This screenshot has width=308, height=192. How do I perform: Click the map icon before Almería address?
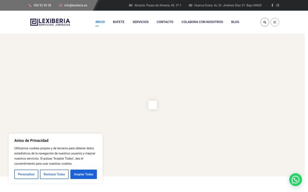click(x=130, y=6)
